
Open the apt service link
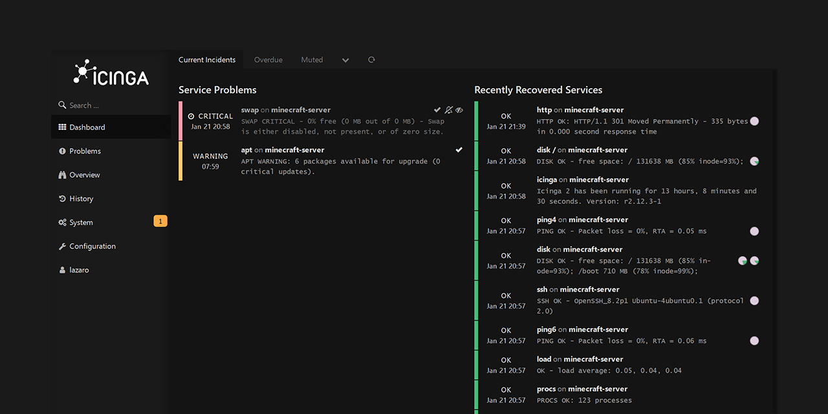click(x=246, y=150)
